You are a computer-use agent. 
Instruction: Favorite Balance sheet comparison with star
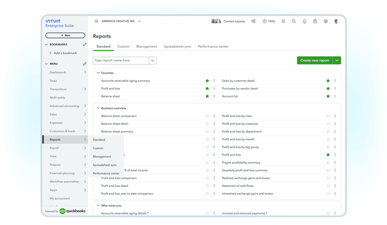207,116
